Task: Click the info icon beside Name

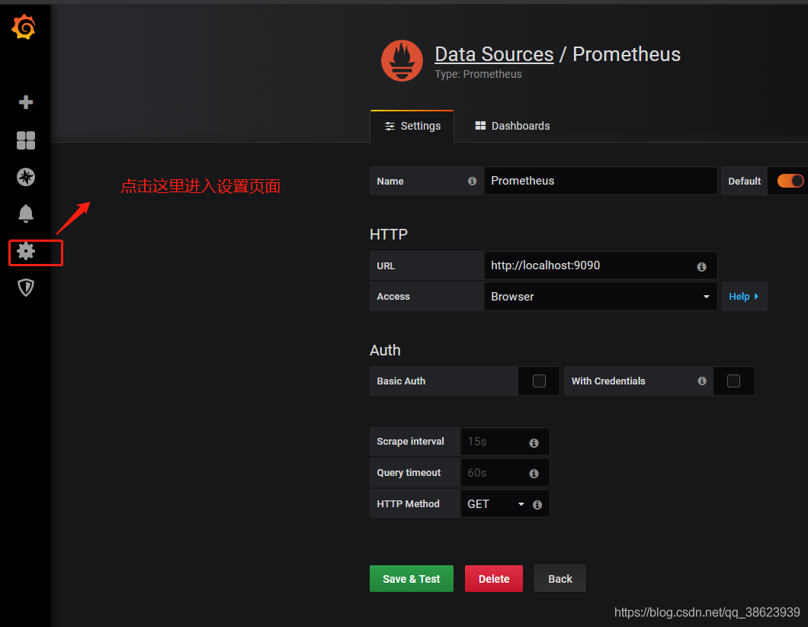Action: (x=472, y=182)
